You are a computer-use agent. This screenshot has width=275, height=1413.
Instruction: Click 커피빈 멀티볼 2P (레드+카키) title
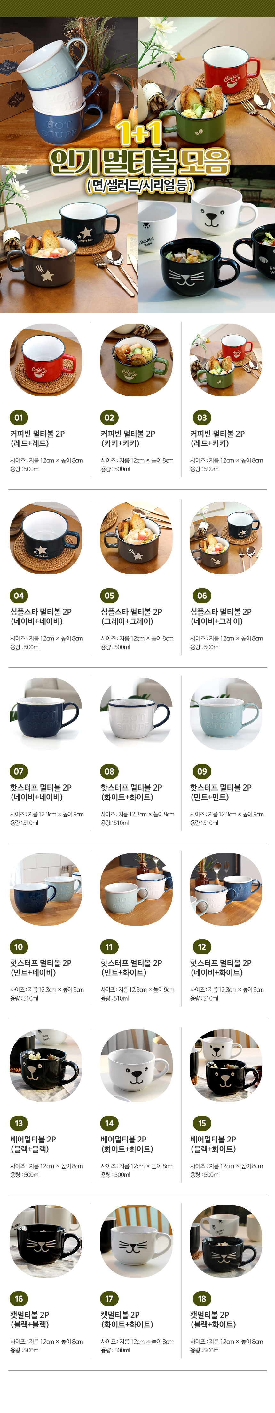[x=217, y=438]
